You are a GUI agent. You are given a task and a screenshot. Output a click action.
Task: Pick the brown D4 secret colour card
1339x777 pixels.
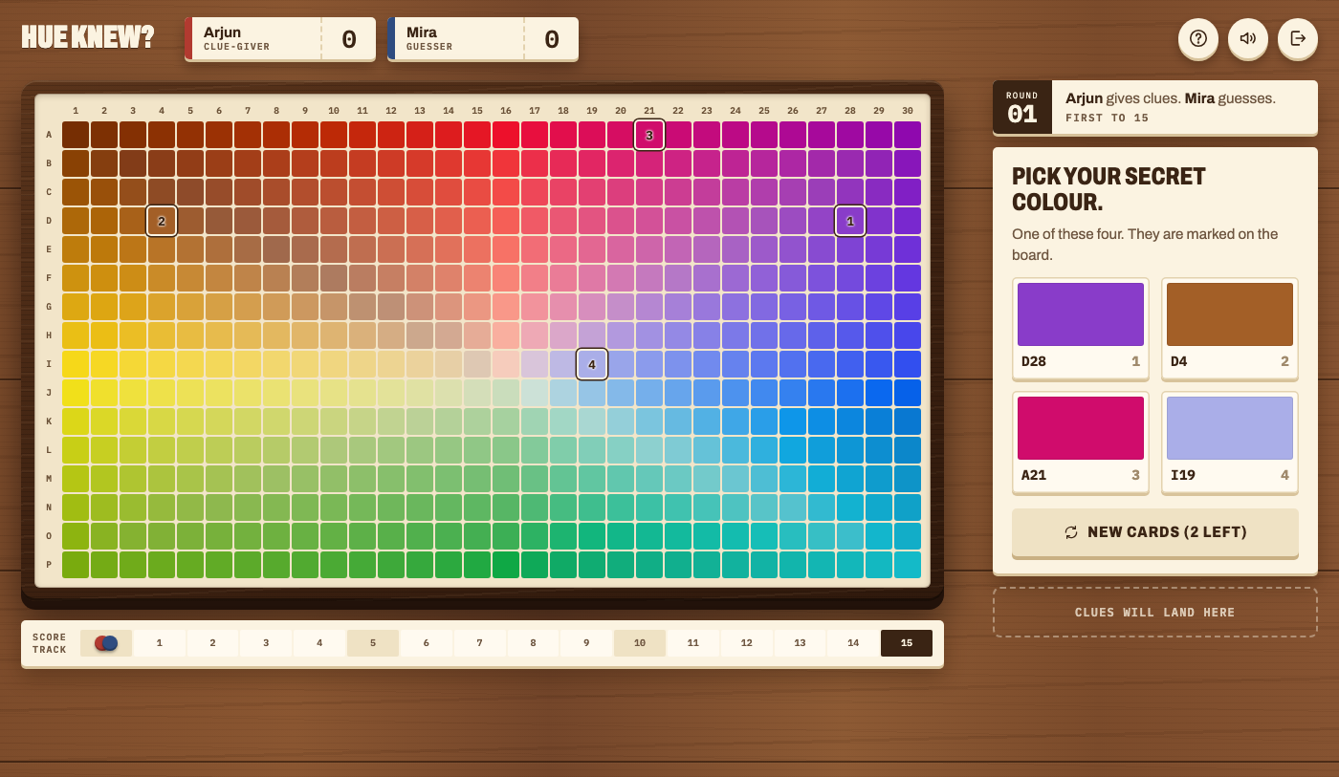(x=1230, y=328)
